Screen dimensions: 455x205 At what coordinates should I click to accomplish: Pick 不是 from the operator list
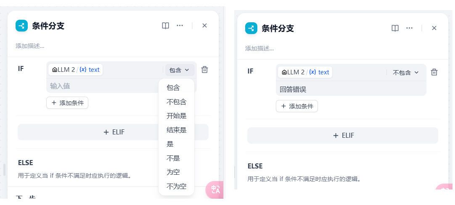tap(173, 158)
